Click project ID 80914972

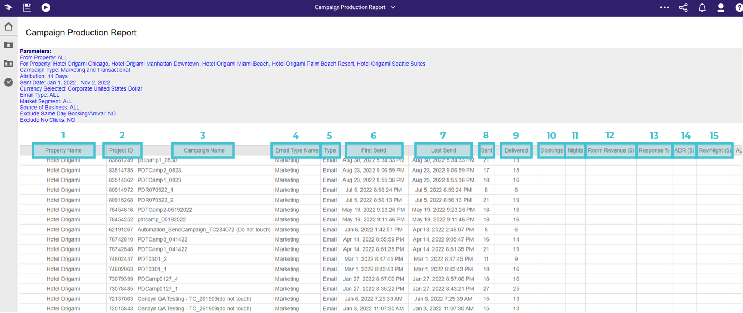click(121, 190)
